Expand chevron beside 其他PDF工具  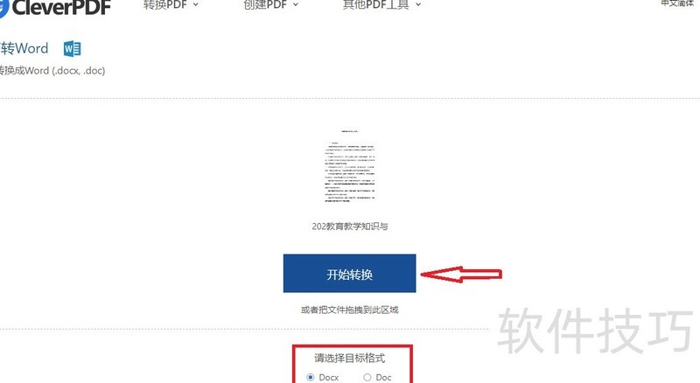click(418, 4)
